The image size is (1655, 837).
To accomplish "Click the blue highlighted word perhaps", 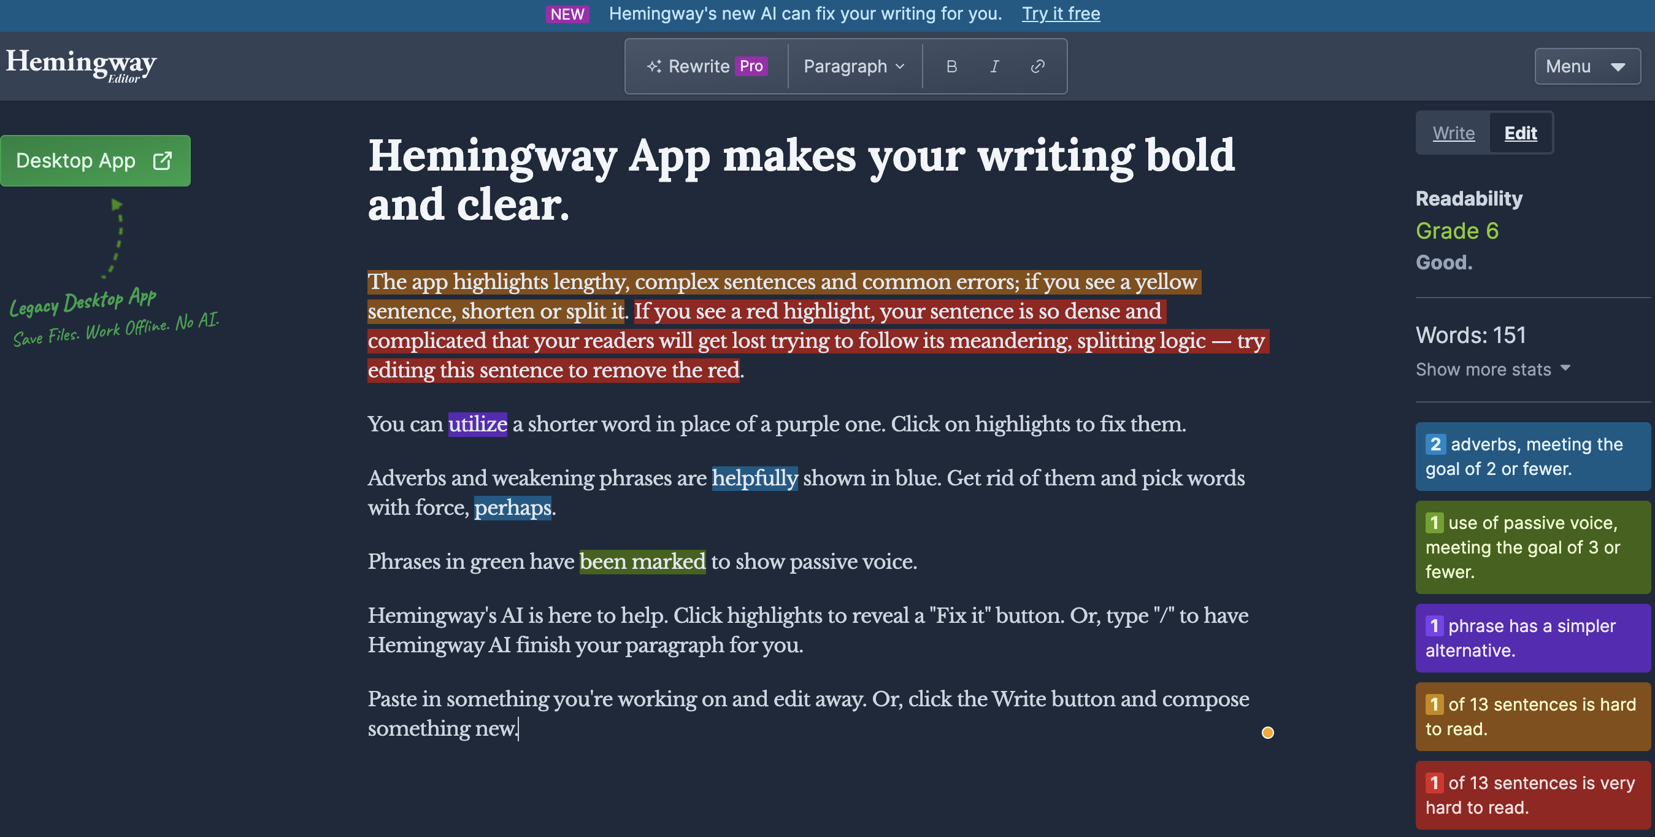I will pyautogui.click(x=513, y=508).
